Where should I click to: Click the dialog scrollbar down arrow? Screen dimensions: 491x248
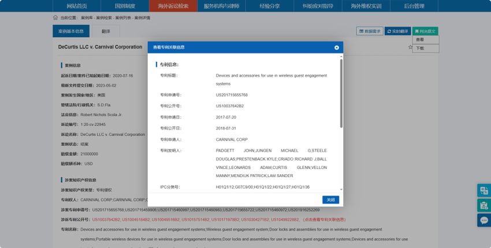341,190
